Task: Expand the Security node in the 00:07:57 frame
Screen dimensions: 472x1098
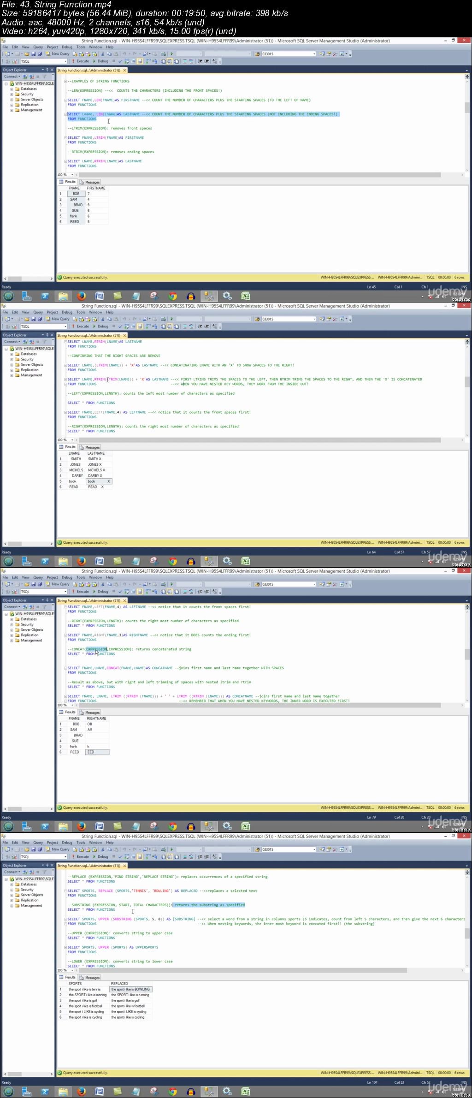Action: 12,359
